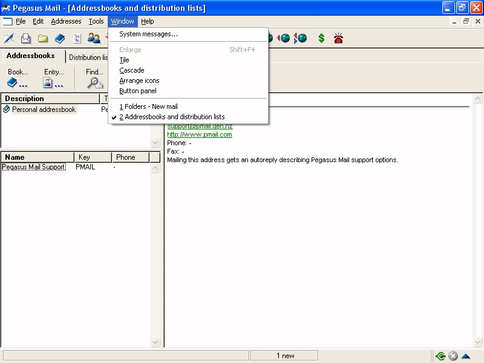The width and height of the screenshot is (484, 363).
Task: Open the support@pmail.gen.nz email link
Action: [x=200, y=126]
